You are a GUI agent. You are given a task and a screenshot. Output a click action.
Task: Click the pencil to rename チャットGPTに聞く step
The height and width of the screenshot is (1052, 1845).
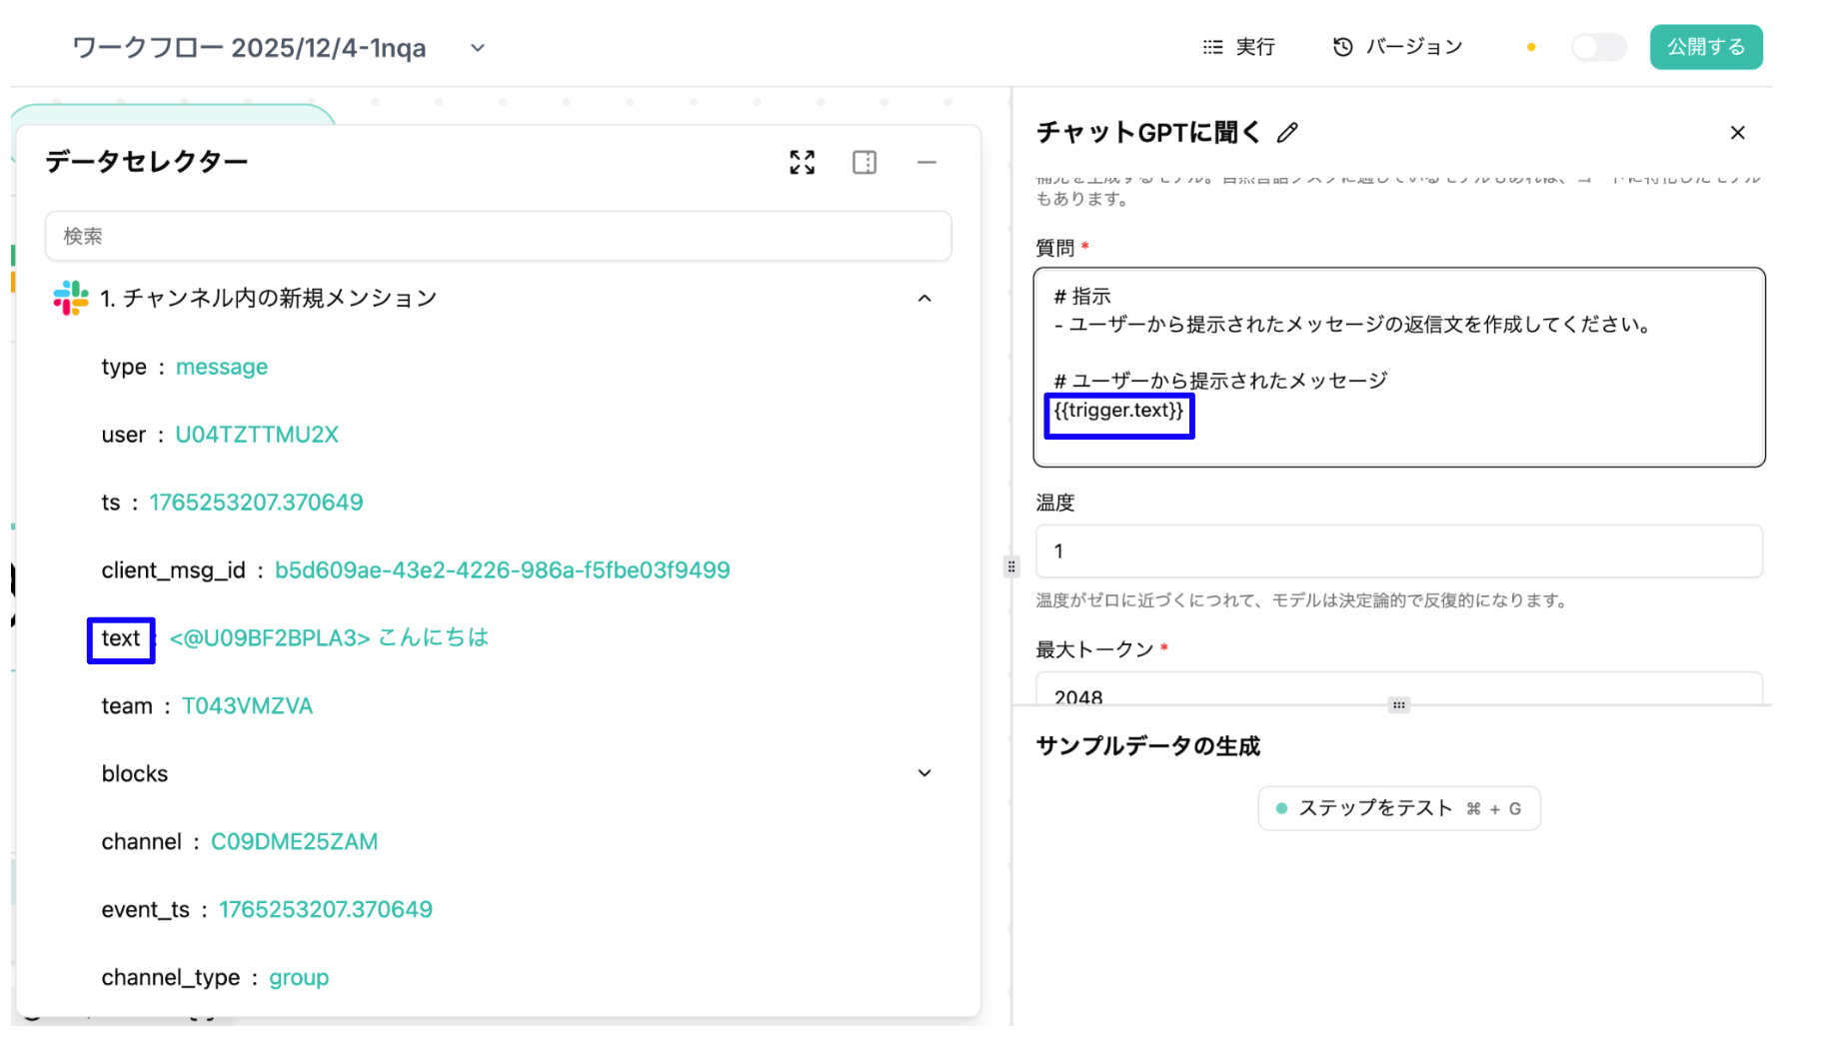pyautogui.click(x=1288, y=132)
